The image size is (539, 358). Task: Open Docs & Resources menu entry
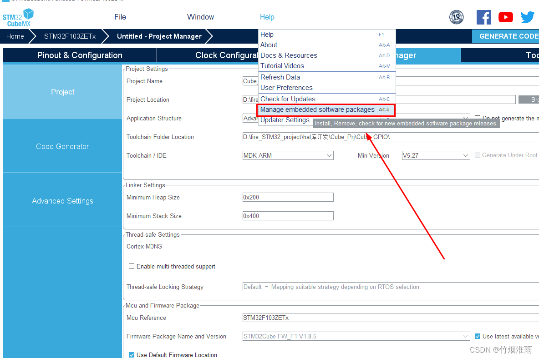point(326,55)
